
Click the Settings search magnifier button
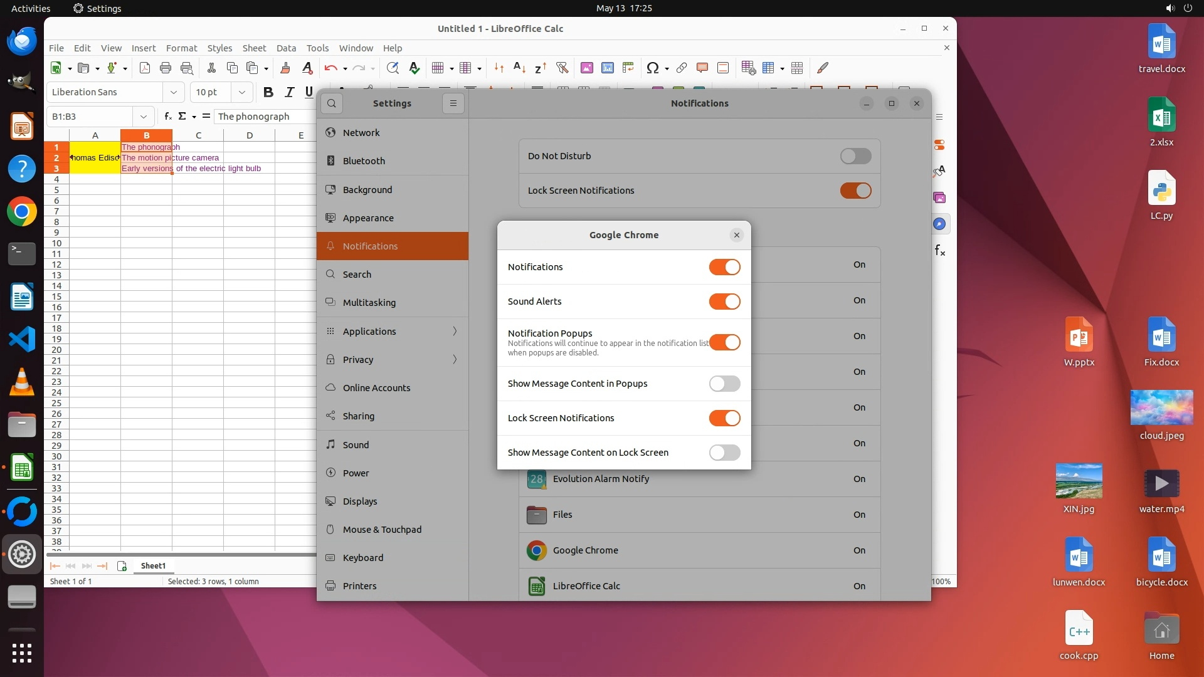click(x=332, y=103)
